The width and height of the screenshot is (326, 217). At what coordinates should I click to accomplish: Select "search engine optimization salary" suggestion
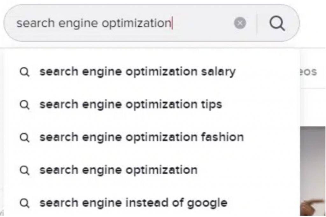click(137, 72)
